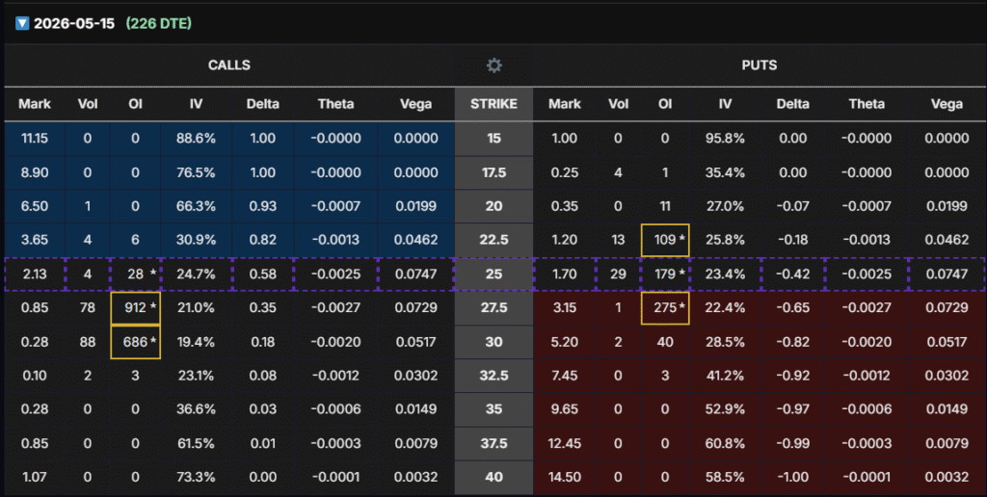Select the puts Vega column header
This screenshot has height=497, width=987.
(947, 104)
